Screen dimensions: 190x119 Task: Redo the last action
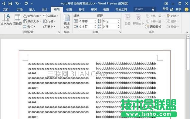[x=26, y=3]
